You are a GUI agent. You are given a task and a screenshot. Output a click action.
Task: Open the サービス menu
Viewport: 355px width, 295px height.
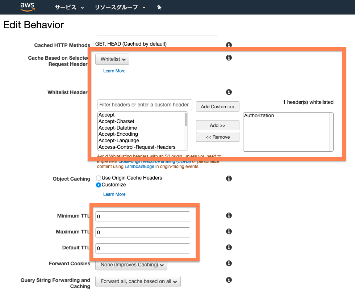click(x=69, y=7)
